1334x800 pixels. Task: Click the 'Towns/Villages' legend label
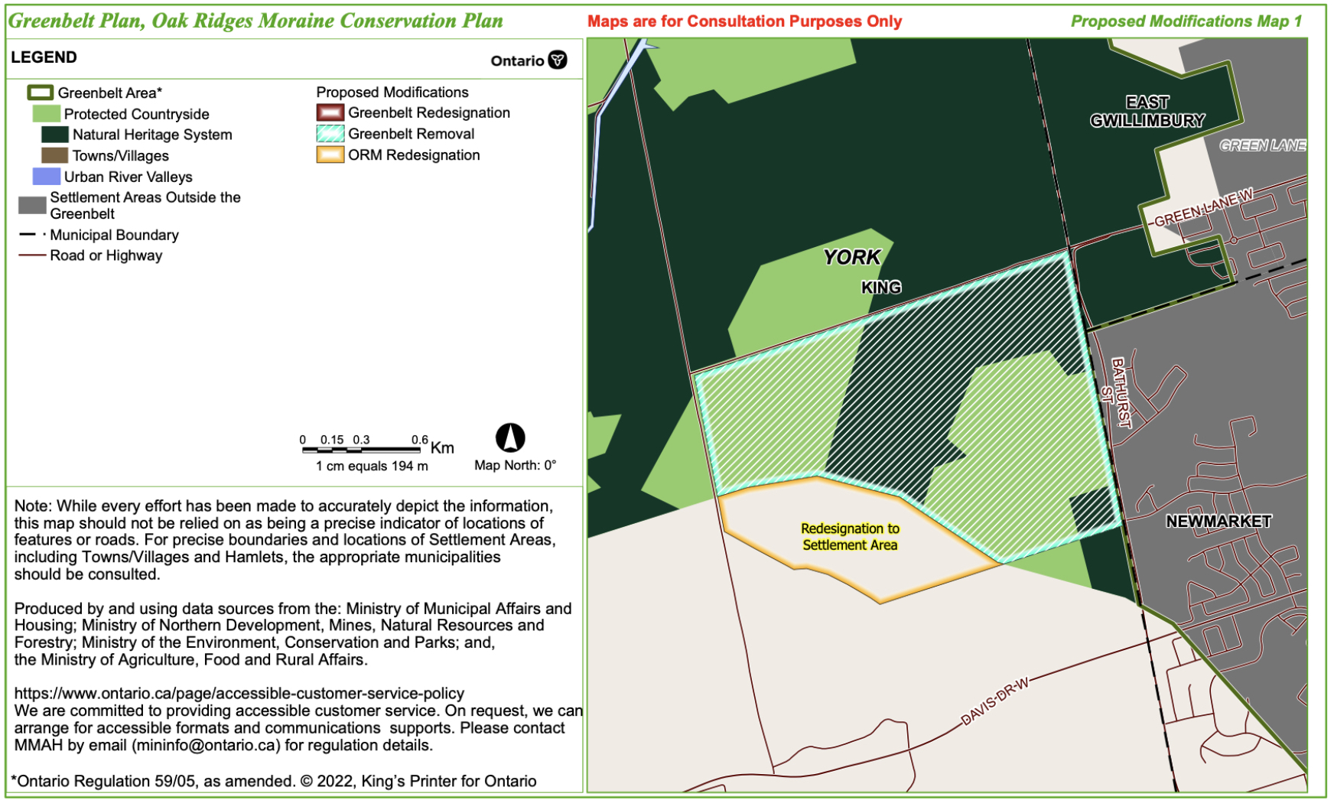click(x=121, y=156)
